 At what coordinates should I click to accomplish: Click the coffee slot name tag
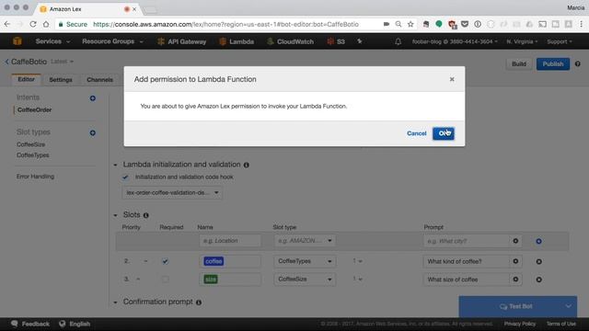point(214,261)
